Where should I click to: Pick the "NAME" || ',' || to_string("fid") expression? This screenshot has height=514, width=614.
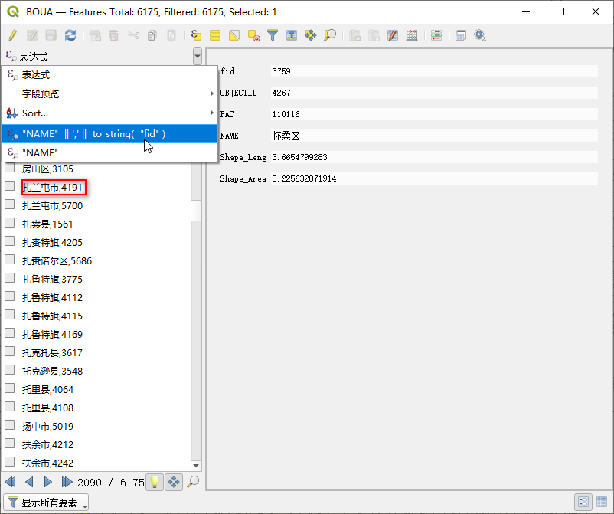[x=109, y=134]
